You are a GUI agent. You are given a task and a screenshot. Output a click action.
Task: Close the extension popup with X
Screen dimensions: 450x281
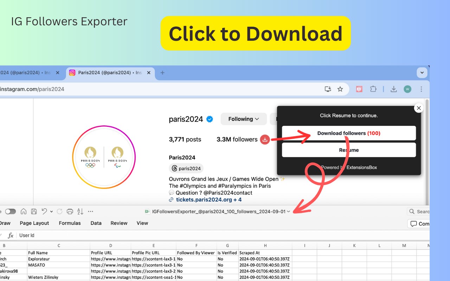click(x=418, y=108)
